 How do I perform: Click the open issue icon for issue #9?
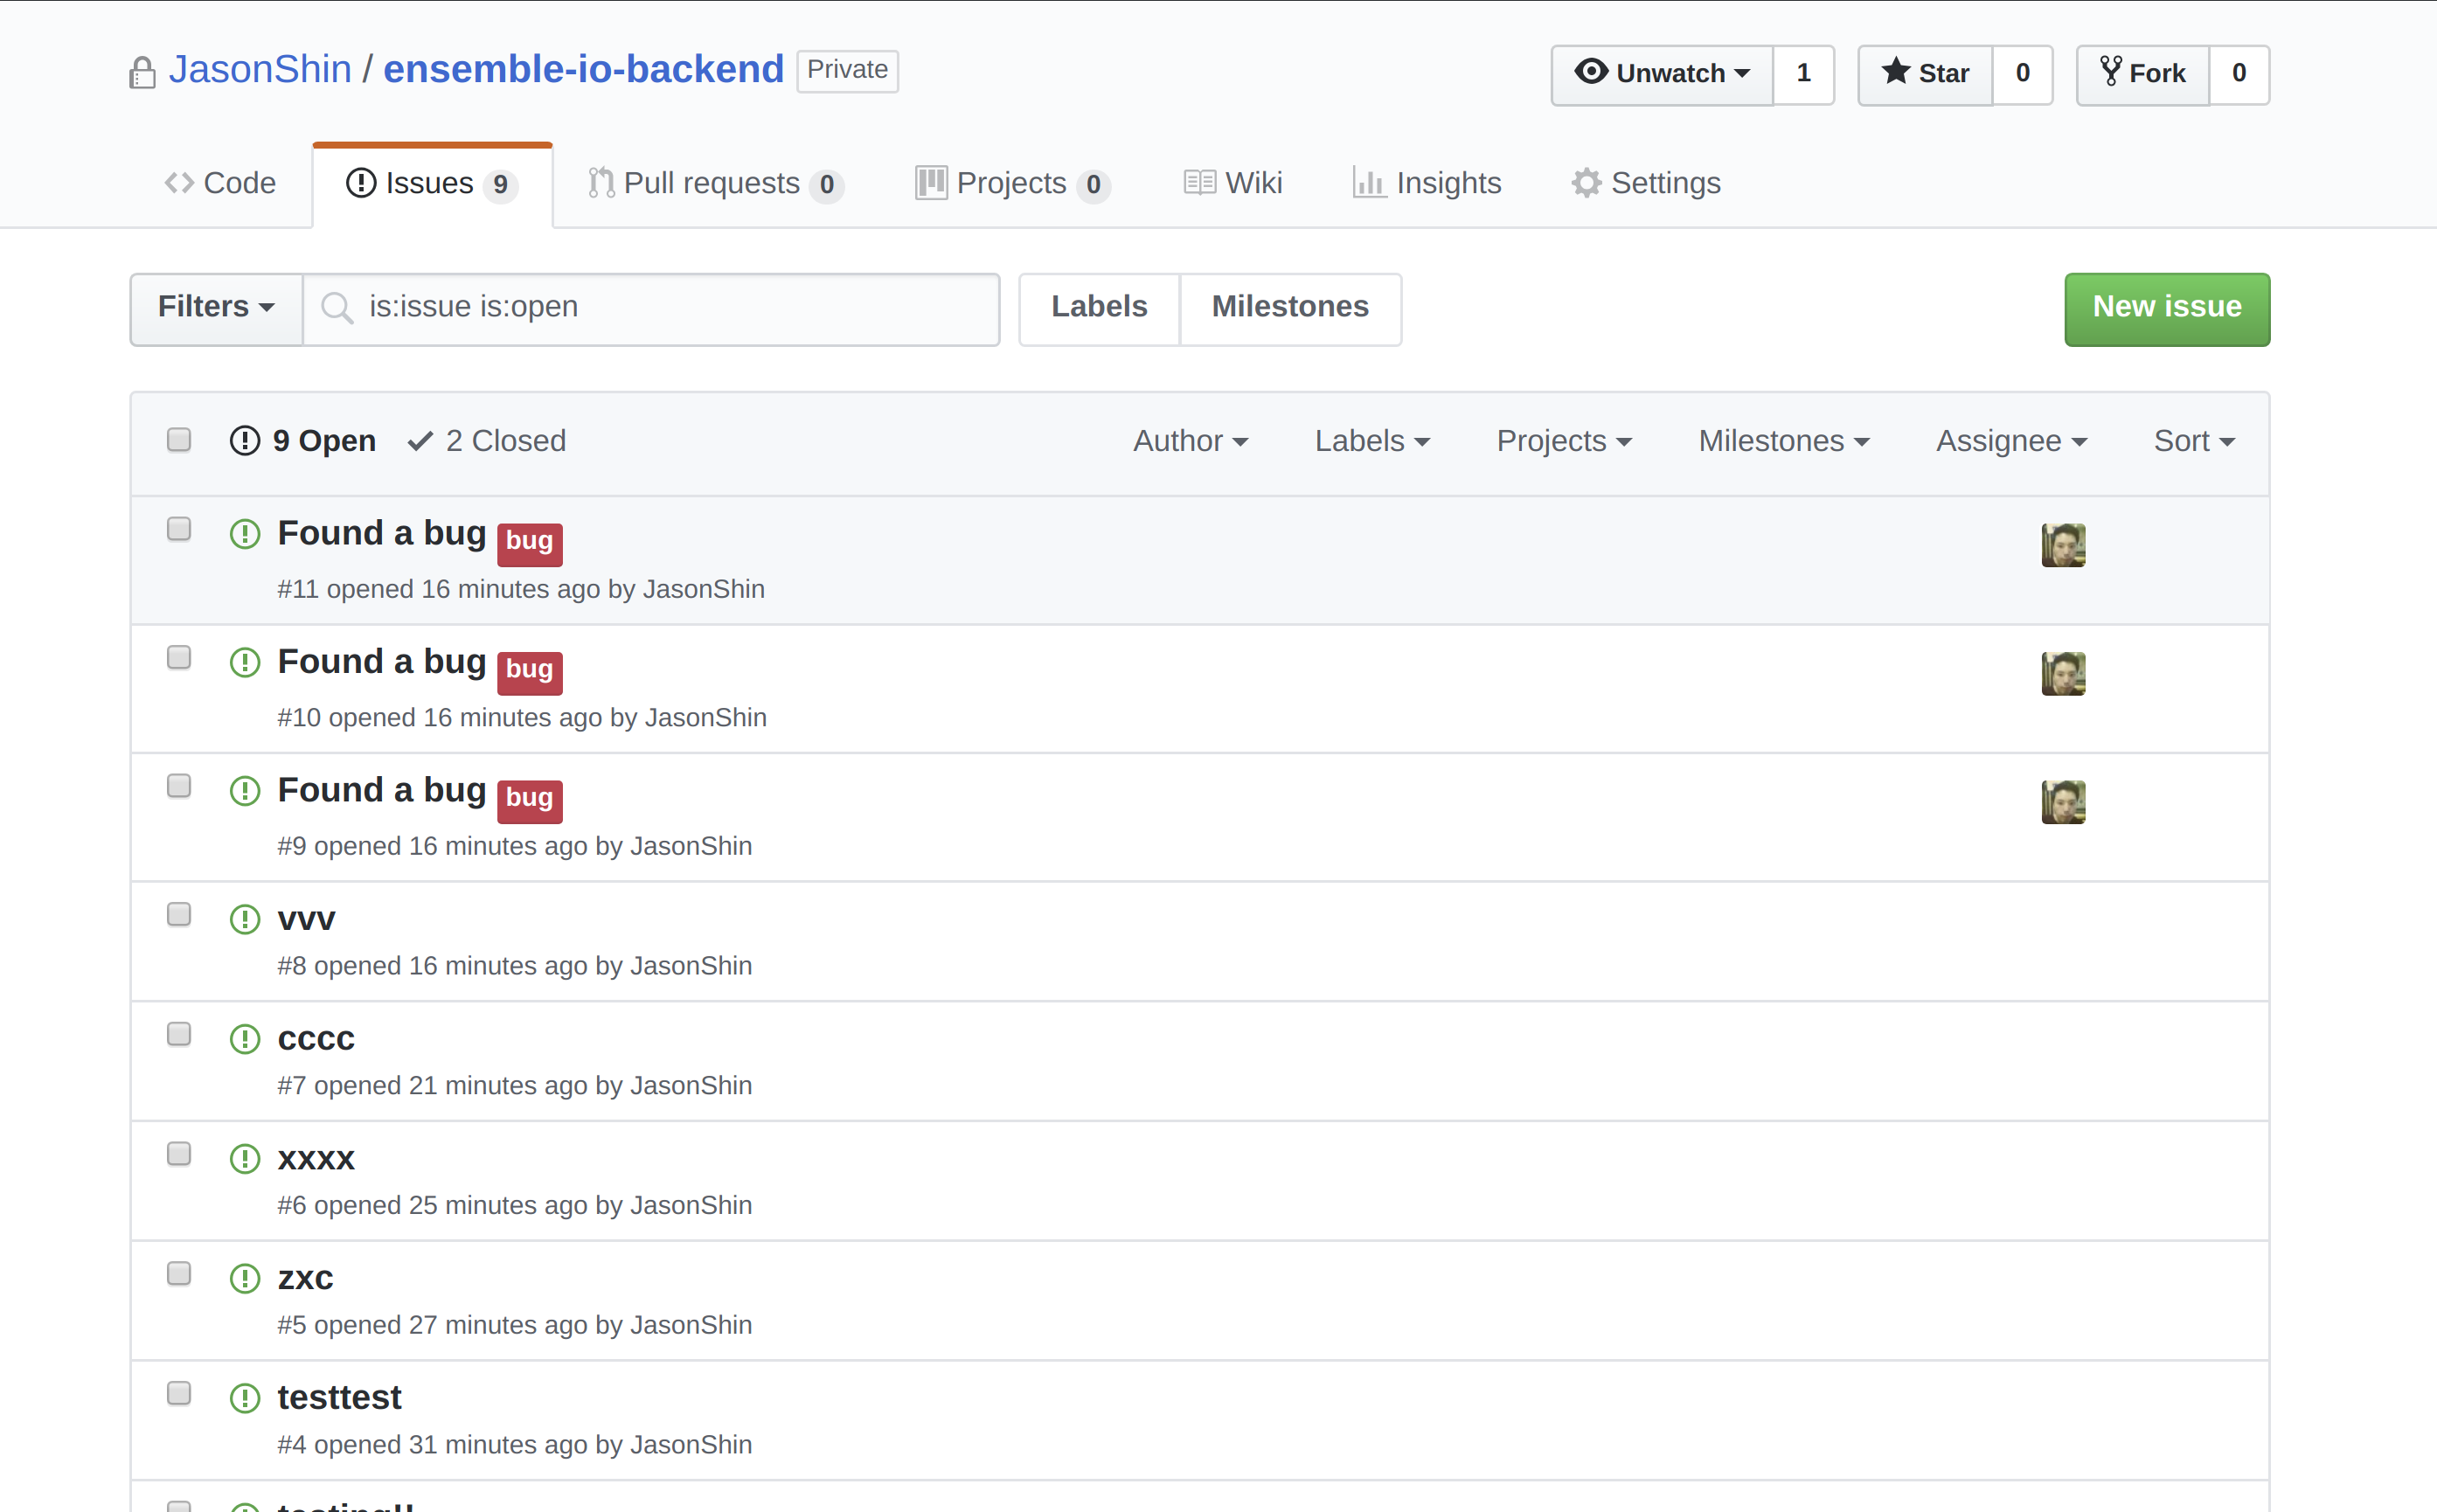(x=245, y=791)
